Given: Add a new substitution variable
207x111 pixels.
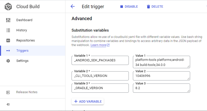Looking at the screenshot, I should [88, 102].
